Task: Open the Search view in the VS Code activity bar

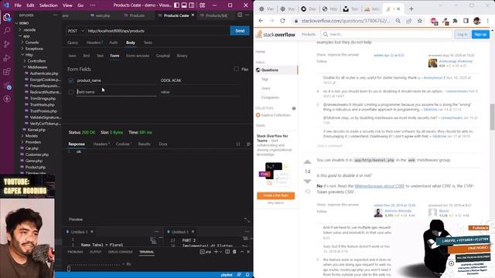Action: [7, 31]
